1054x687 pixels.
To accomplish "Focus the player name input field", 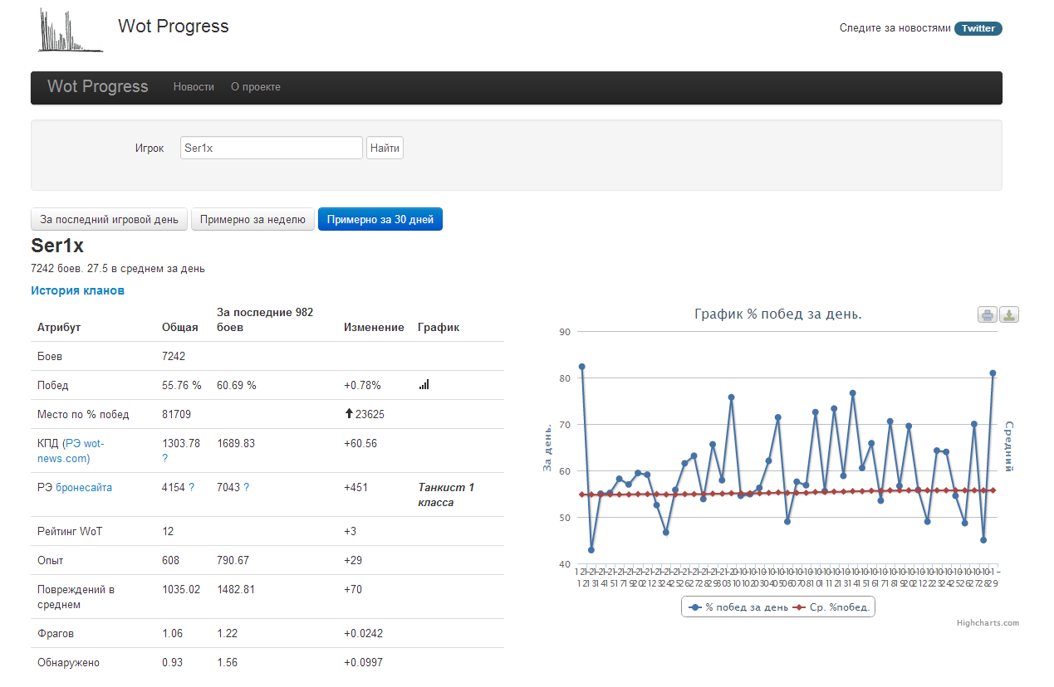I will coord(271,149).
